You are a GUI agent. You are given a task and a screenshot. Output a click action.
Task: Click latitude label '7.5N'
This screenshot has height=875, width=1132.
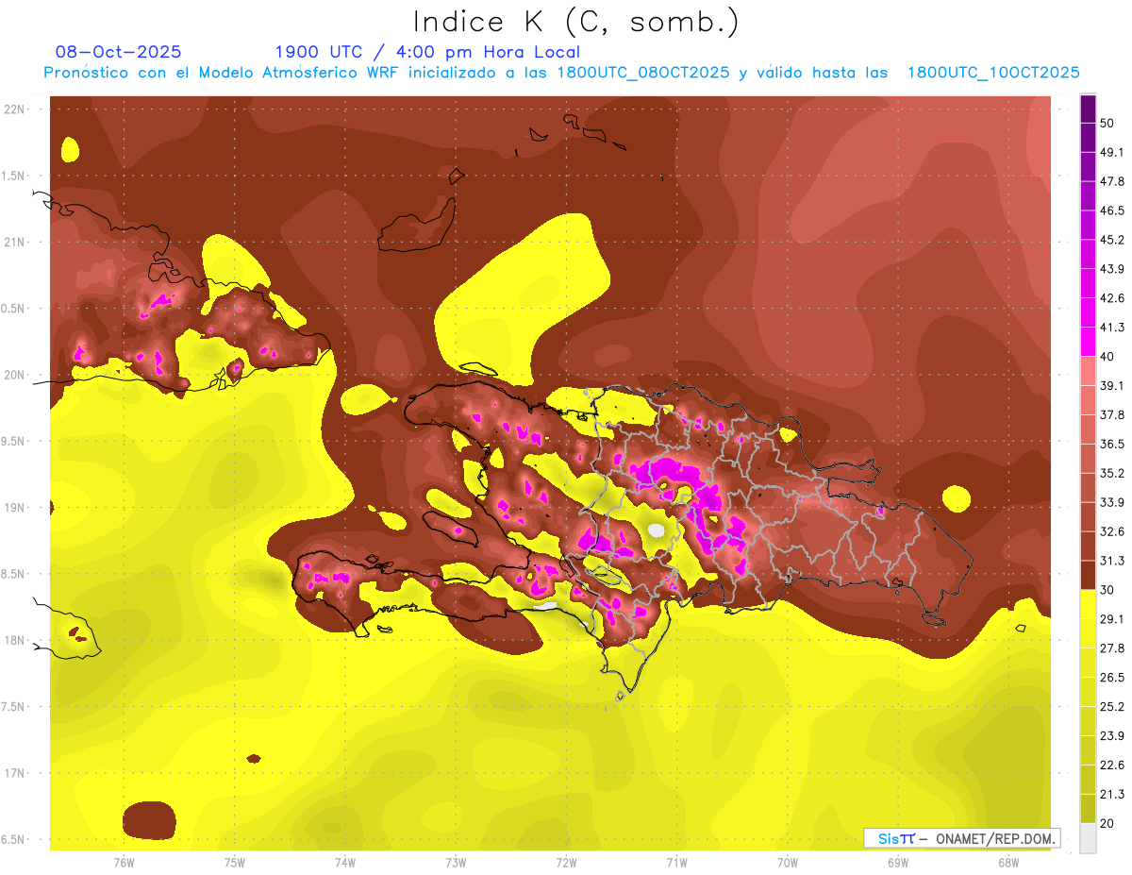[x=14, y=707]
